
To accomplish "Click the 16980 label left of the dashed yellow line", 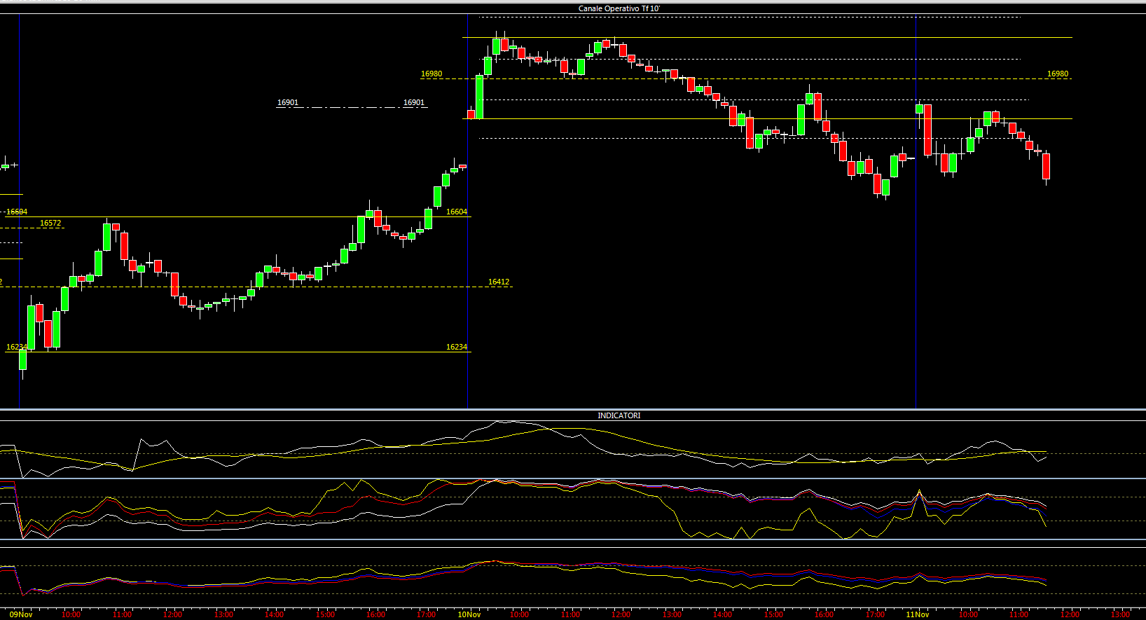I will (x=432, y=74).
